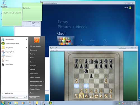This screenshot has height=105, width=140.
Task: Click the volume speaker tray icon
Action: tap(128, 103)
